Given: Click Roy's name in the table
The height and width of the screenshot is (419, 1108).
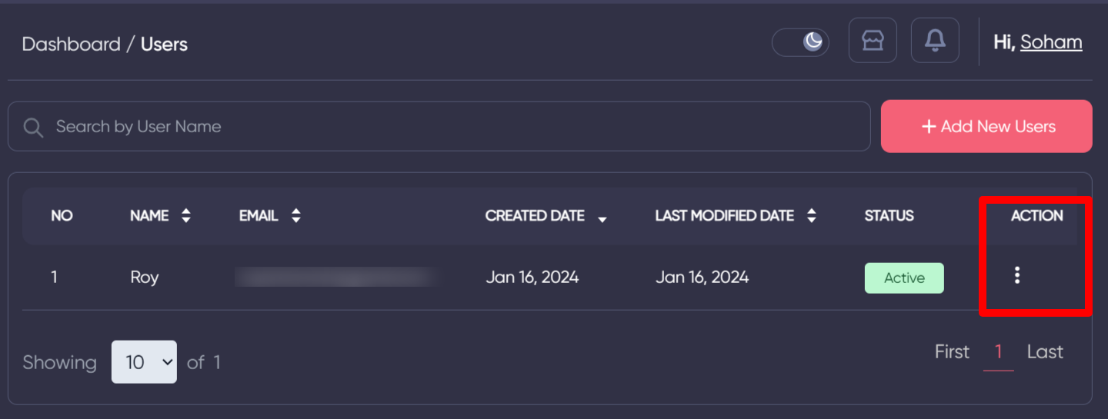Looking at the screenshot, I should pos(145,278).
